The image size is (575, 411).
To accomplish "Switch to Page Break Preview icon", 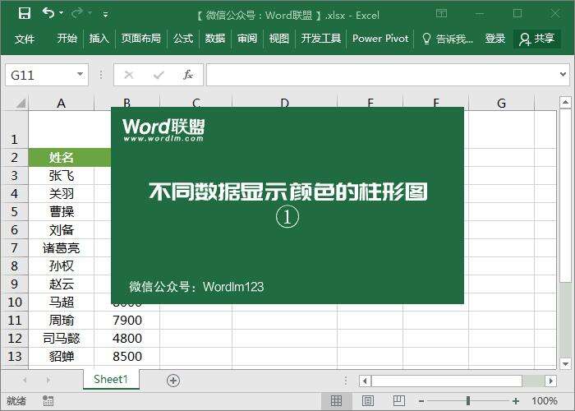I will [399, 401].
